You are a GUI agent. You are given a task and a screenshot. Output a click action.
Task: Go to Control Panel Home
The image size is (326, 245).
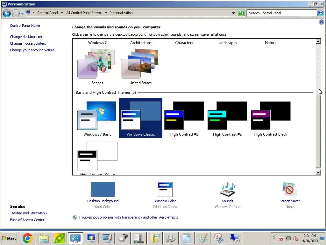tap(25, 26)
